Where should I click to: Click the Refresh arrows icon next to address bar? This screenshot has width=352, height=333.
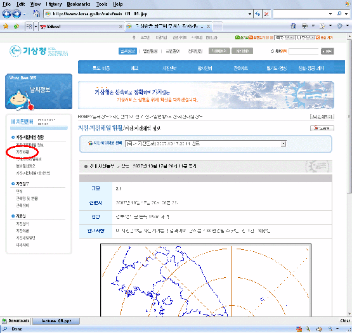coord(257,14)
